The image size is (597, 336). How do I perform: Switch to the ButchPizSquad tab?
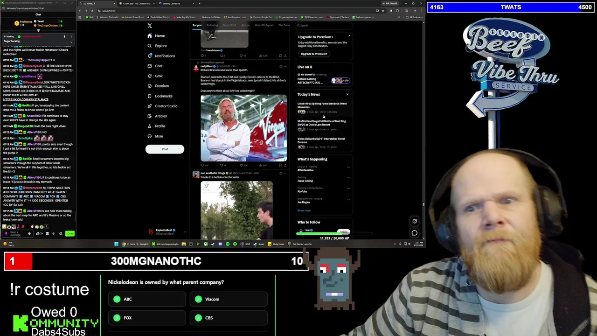coord(264,25)
